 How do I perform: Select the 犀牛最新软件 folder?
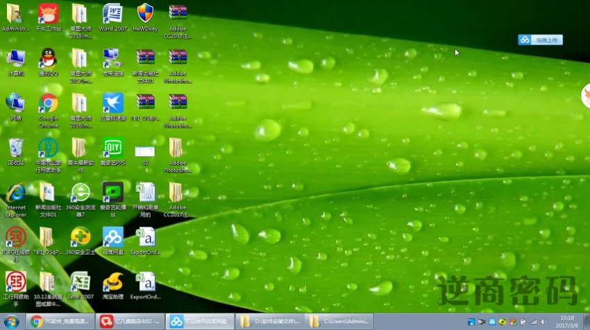tap(80, 155)
